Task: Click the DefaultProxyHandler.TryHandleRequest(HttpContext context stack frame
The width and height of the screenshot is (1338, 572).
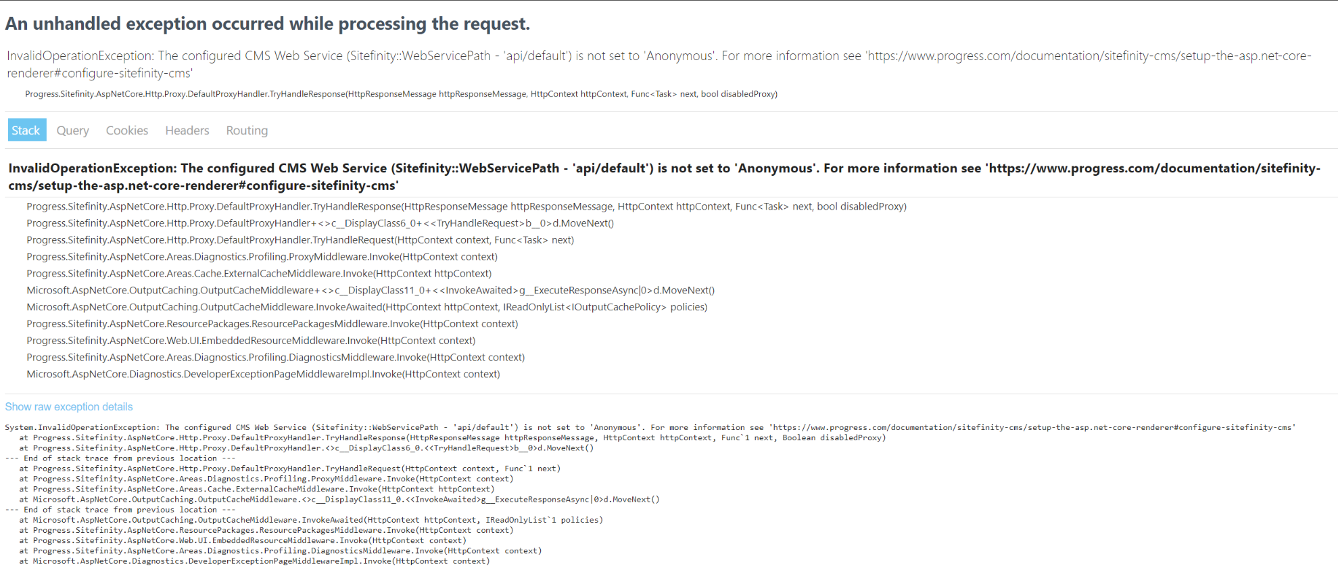Action: (x=300, y=239)
